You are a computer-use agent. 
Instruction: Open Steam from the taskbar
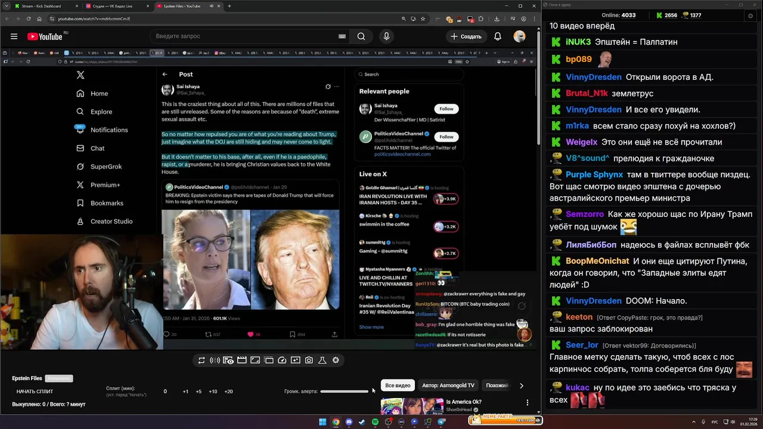(362, 422)
